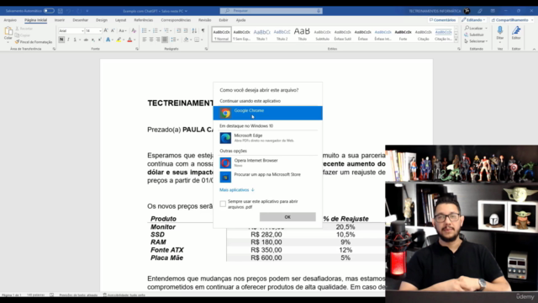Image resolution: width=538 pixels, height=303 pixels.
Task: Switch to the Design tab
Action: tap(102, 20)
